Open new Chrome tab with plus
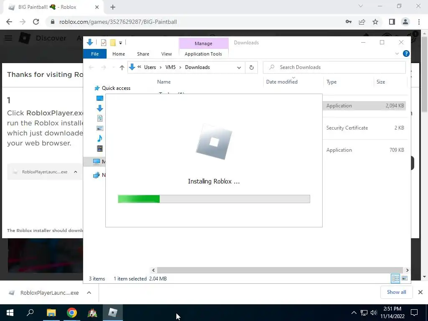This screenshot has width=428, height=321. click(x=113, y=7)
